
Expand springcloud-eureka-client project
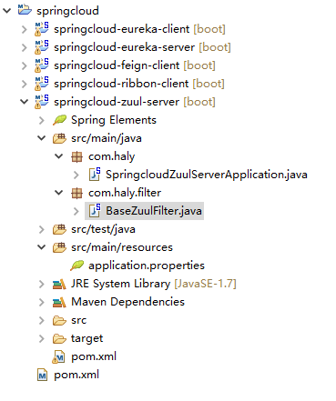(x=25, y=29)
